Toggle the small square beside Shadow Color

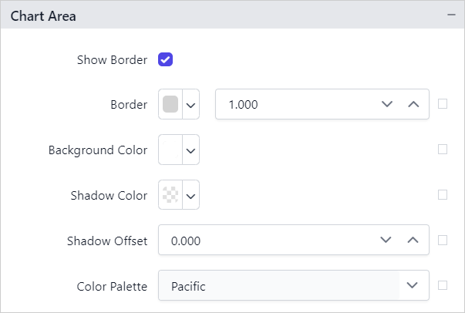443,195
